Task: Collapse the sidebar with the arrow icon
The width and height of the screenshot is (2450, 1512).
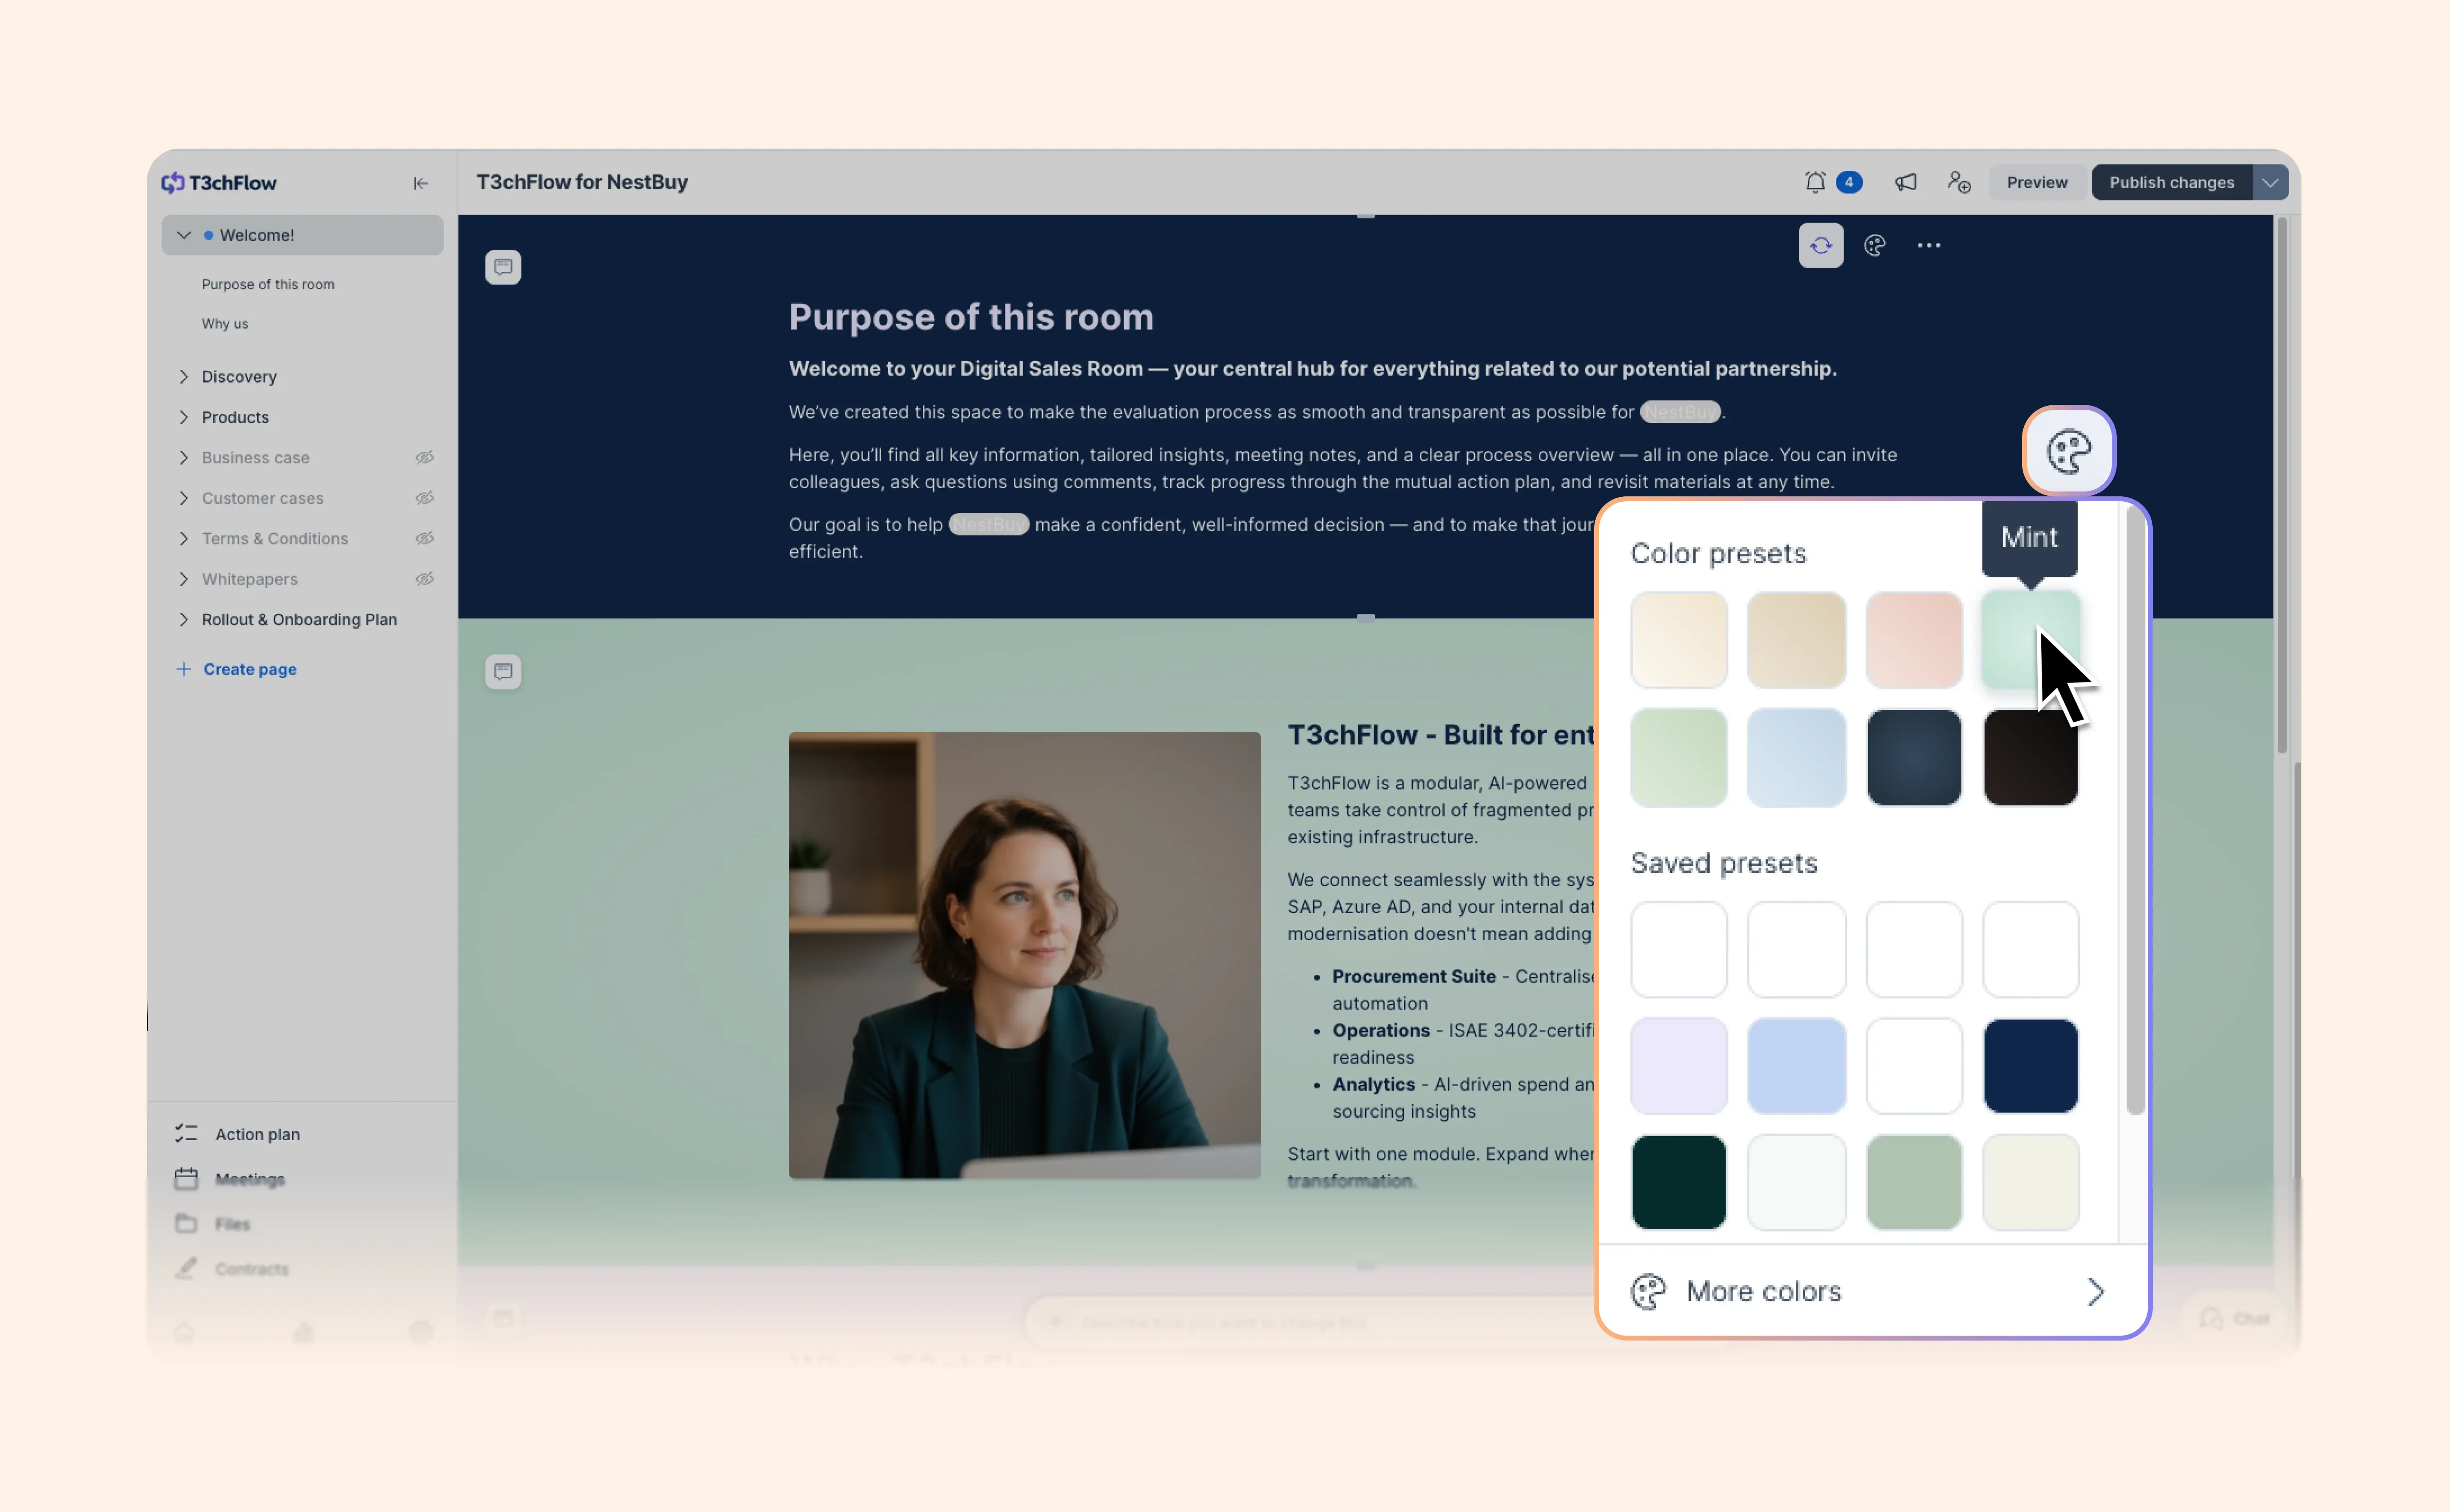Action: pos(421,183)
